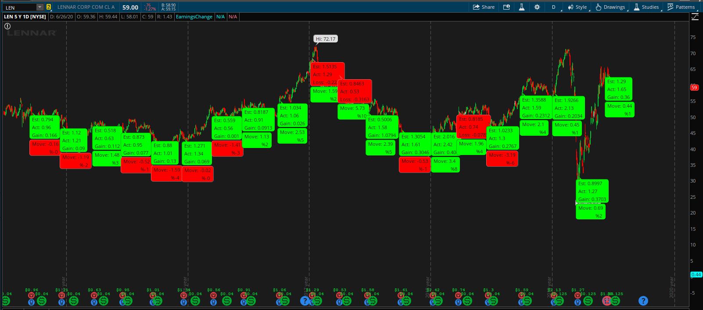The height and width of the screenshot is (310, 703).
Task: Click the green dividend icon right of $1.21 earnings
Action: (x=73, y=301)
